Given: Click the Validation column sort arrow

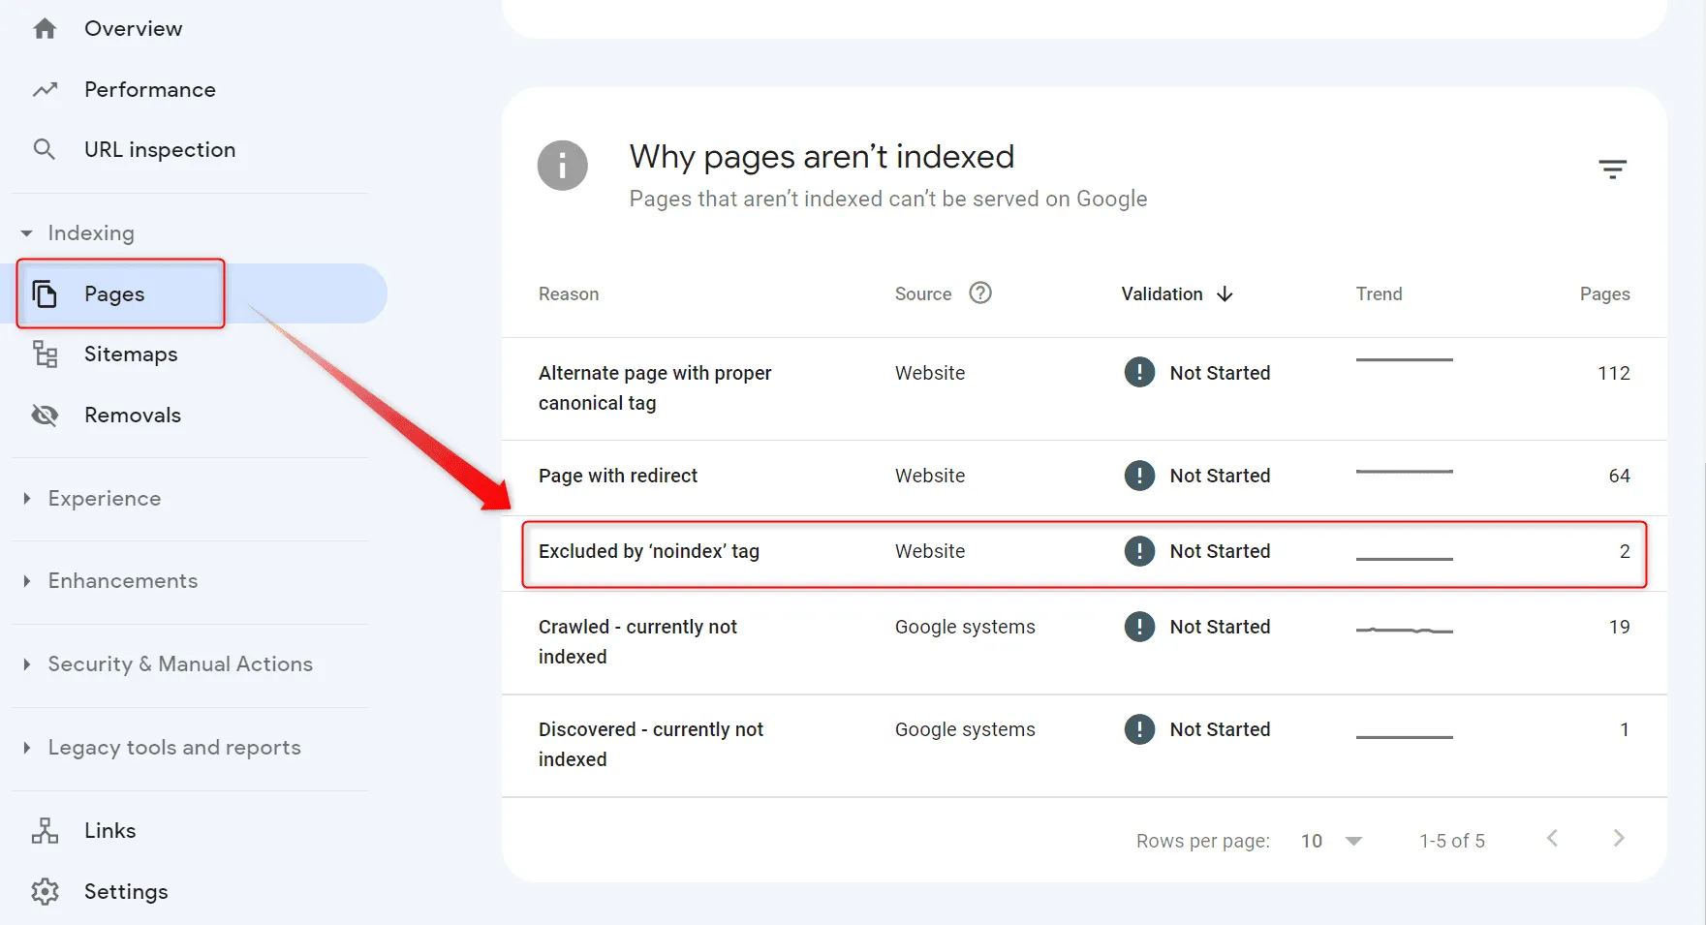Looking at the screenshot, I should point(1225,293).
